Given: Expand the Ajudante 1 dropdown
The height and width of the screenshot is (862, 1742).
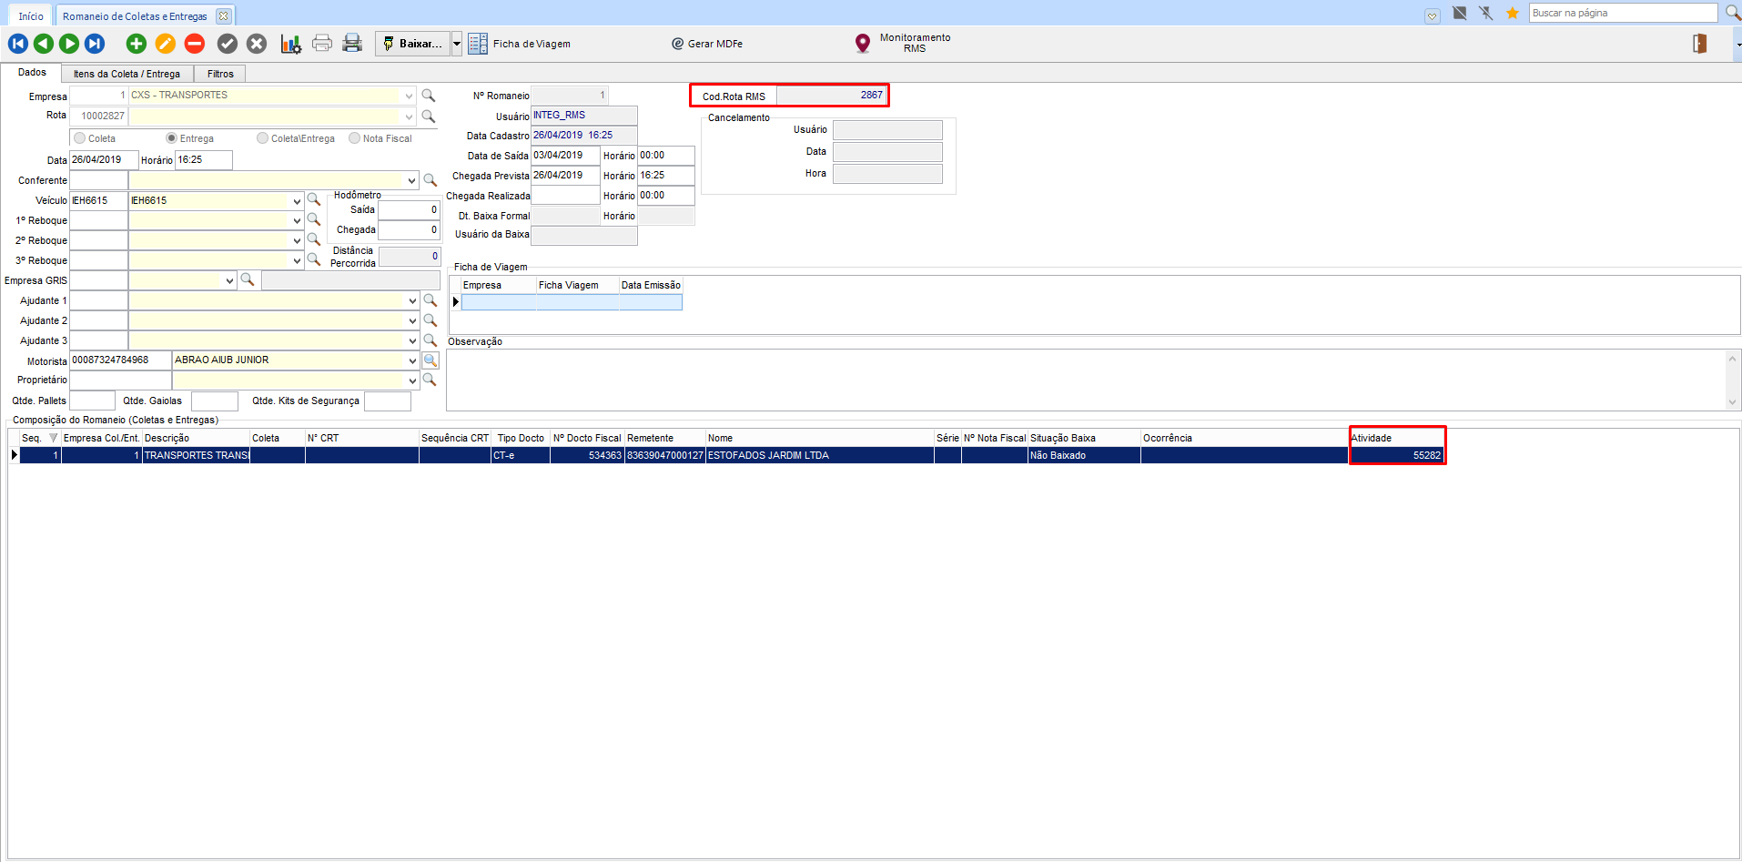Looking at the screenshot, I should (x=412, y=300).
